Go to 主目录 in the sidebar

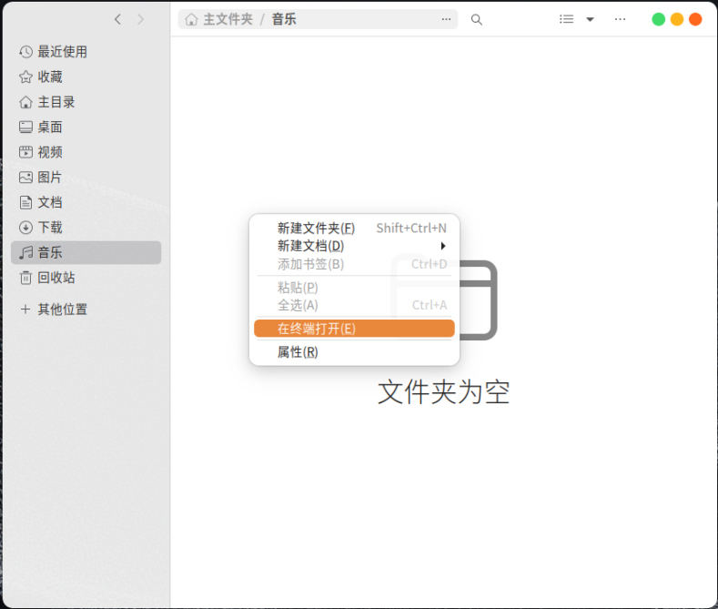(56, 102)
